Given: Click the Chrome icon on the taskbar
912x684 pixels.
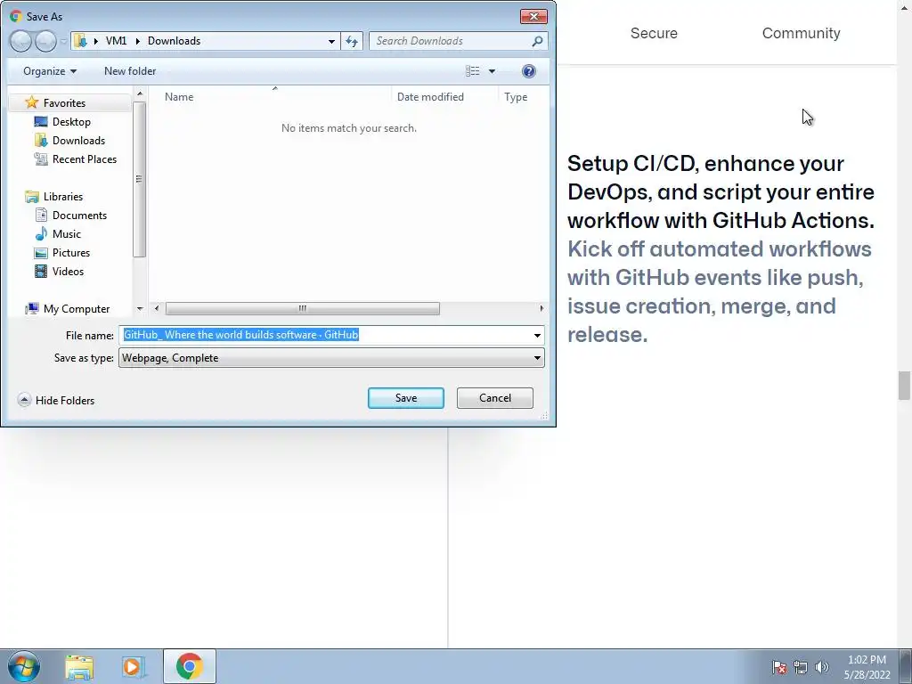Looking at the screenshot, I should (x=190, y=666).
